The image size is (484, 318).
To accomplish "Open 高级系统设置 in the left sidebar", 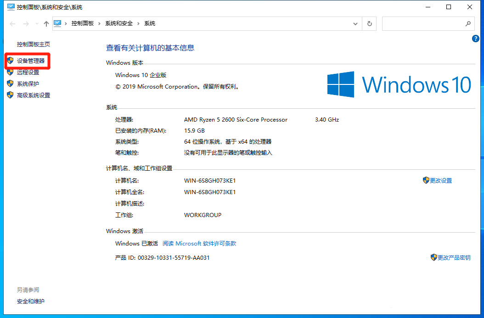I will [34, 95].
